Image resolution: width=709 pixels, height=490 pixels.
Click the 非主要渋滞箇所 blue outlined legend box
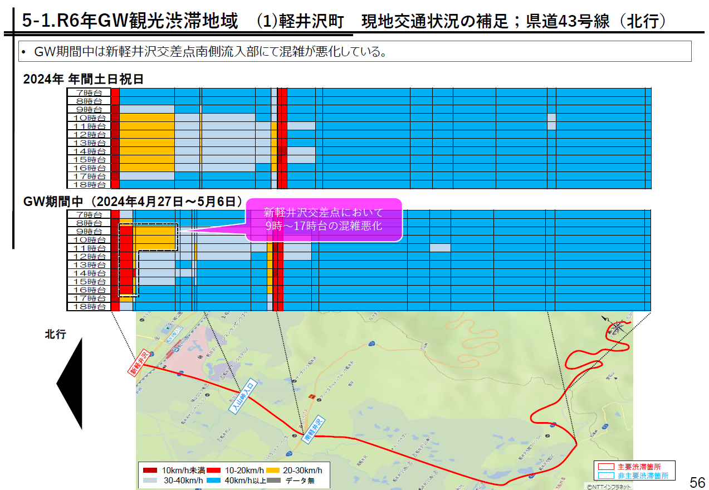(x=606, y=477)
